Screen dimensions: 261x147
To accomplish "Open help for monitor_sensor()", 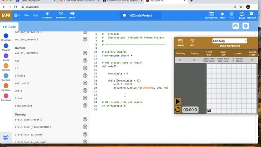I will click(x=85, y=39).
